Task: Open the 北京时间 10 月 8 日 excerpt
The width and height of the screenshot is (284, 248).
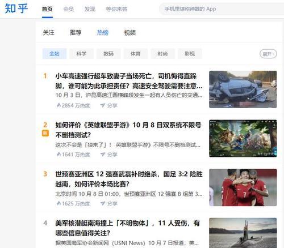Action: click(x=129, y=194)
